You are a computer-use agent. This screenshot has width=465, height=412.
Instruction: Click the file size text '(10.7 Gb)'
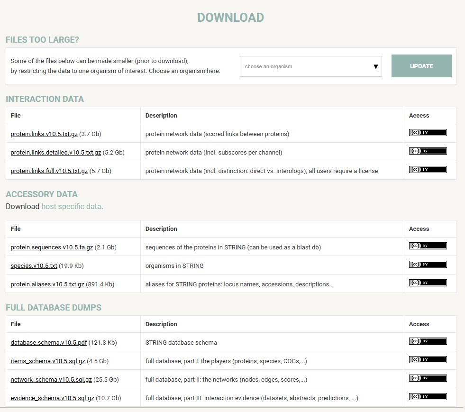pyautogui.click(x=108, y=398)
